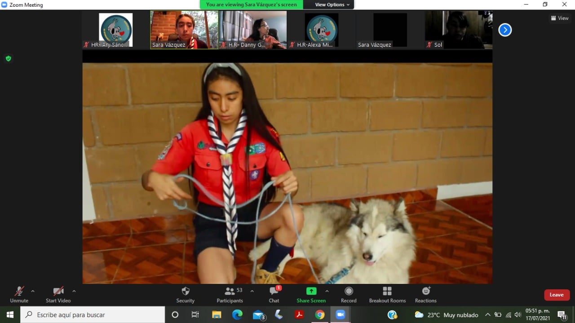Unmute the microphone

(x=19, y=294)
